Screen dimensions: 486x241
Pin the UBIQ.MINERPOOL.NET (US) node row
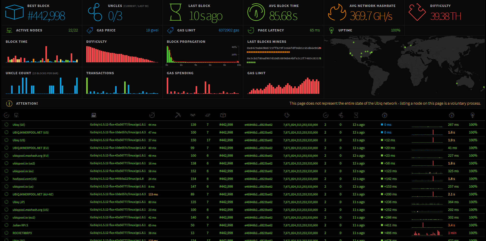[x=6, y=132]
